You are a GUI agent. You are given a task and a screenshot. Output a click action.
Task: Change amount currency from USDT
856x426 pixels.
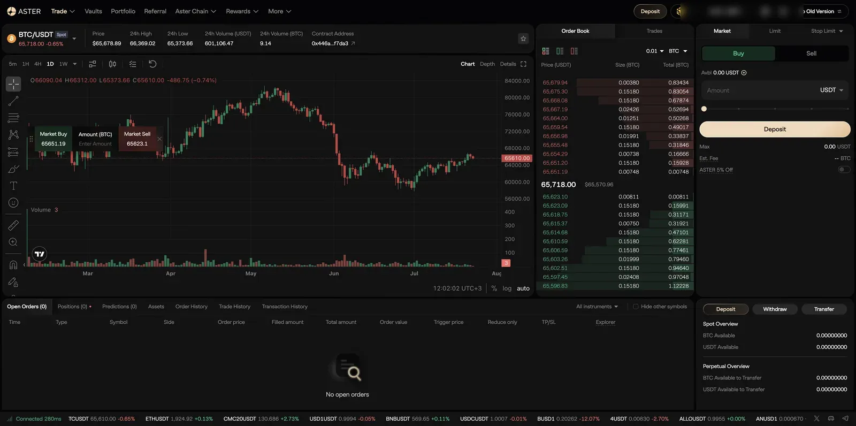(831, 90)
